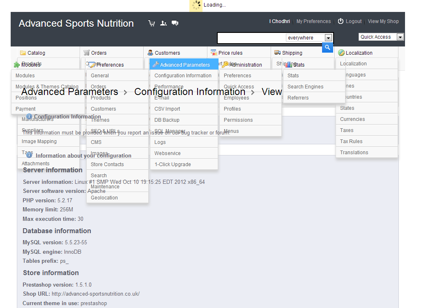Image resolution: width=435 pixels, height=308 pixels.
Task: Click the View My Shop link
Action: [383, 21]
